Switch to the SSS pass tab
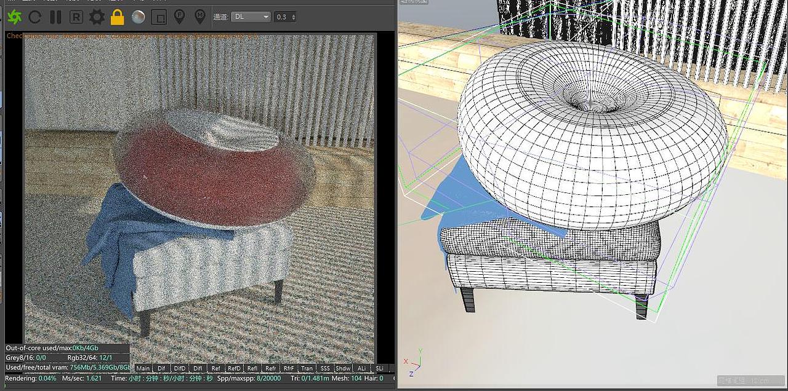 coord(325,368)
